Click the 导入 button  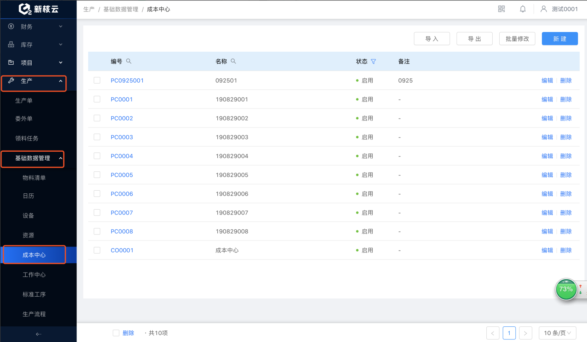[x=432, y=39]
